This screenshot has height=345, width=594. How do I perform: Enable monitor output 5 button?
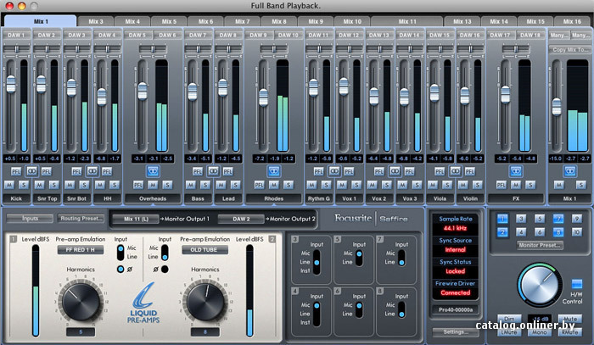point(540,219)
